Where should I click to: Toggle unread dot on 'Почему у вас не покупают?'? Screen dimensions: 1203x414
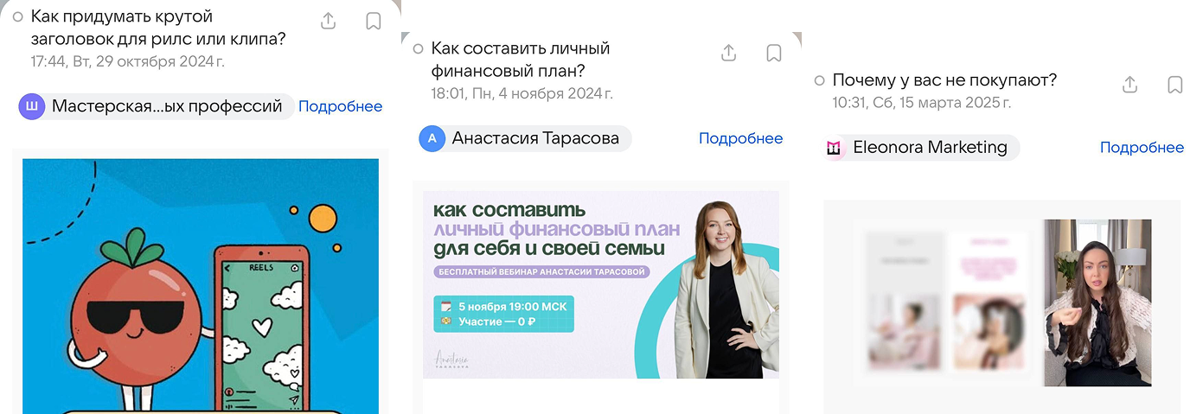[819, 80]
